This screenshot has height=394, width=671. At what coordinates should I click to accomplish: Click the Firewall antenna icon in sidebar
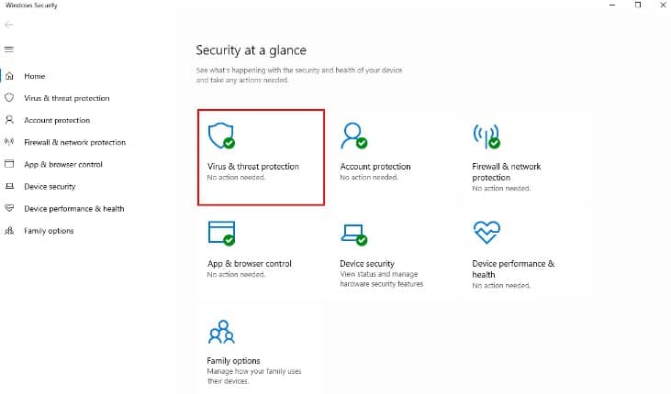pyautogui.click(x=9, y=142)
